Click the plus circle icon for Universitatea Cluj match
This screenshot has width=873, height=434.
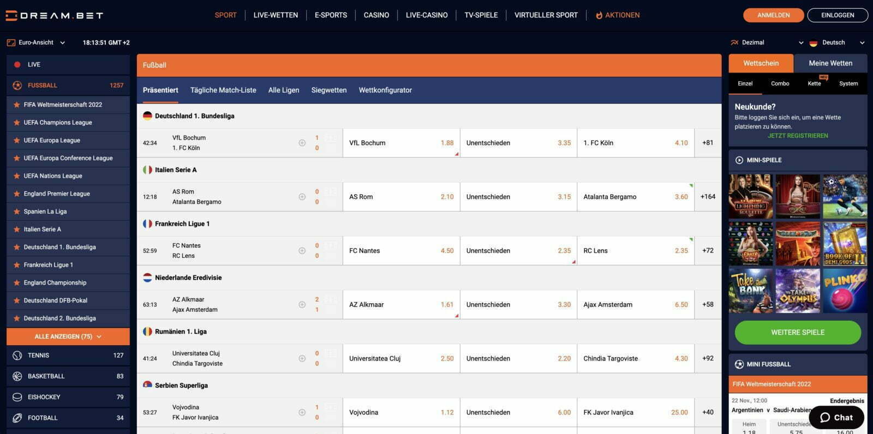(302, 359)
